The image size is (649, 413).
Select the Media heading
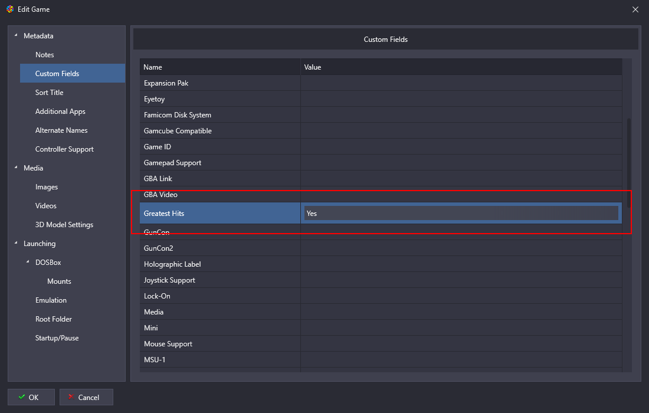(x=33, y=168)
